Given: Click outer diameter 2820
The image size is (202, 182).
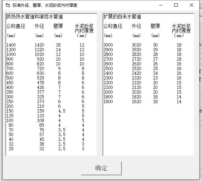Looking at the screenshot, I should point(137,54).
